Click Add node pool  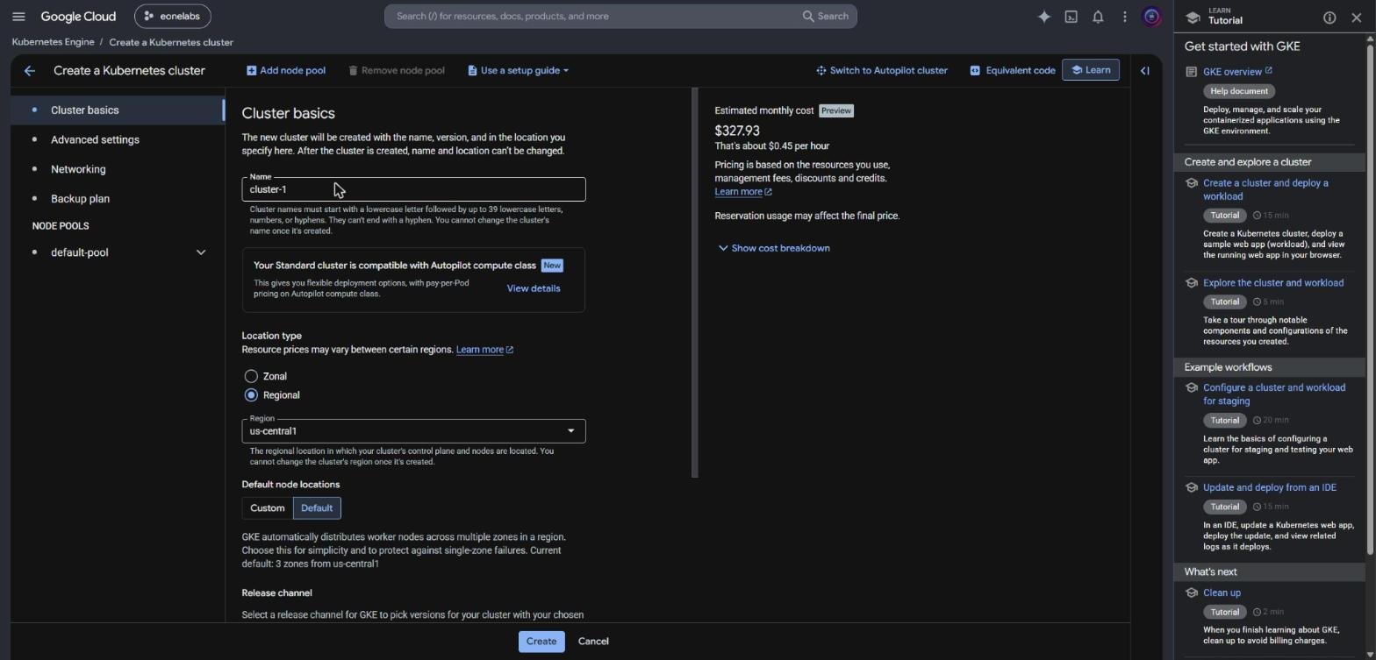[286, 70]
